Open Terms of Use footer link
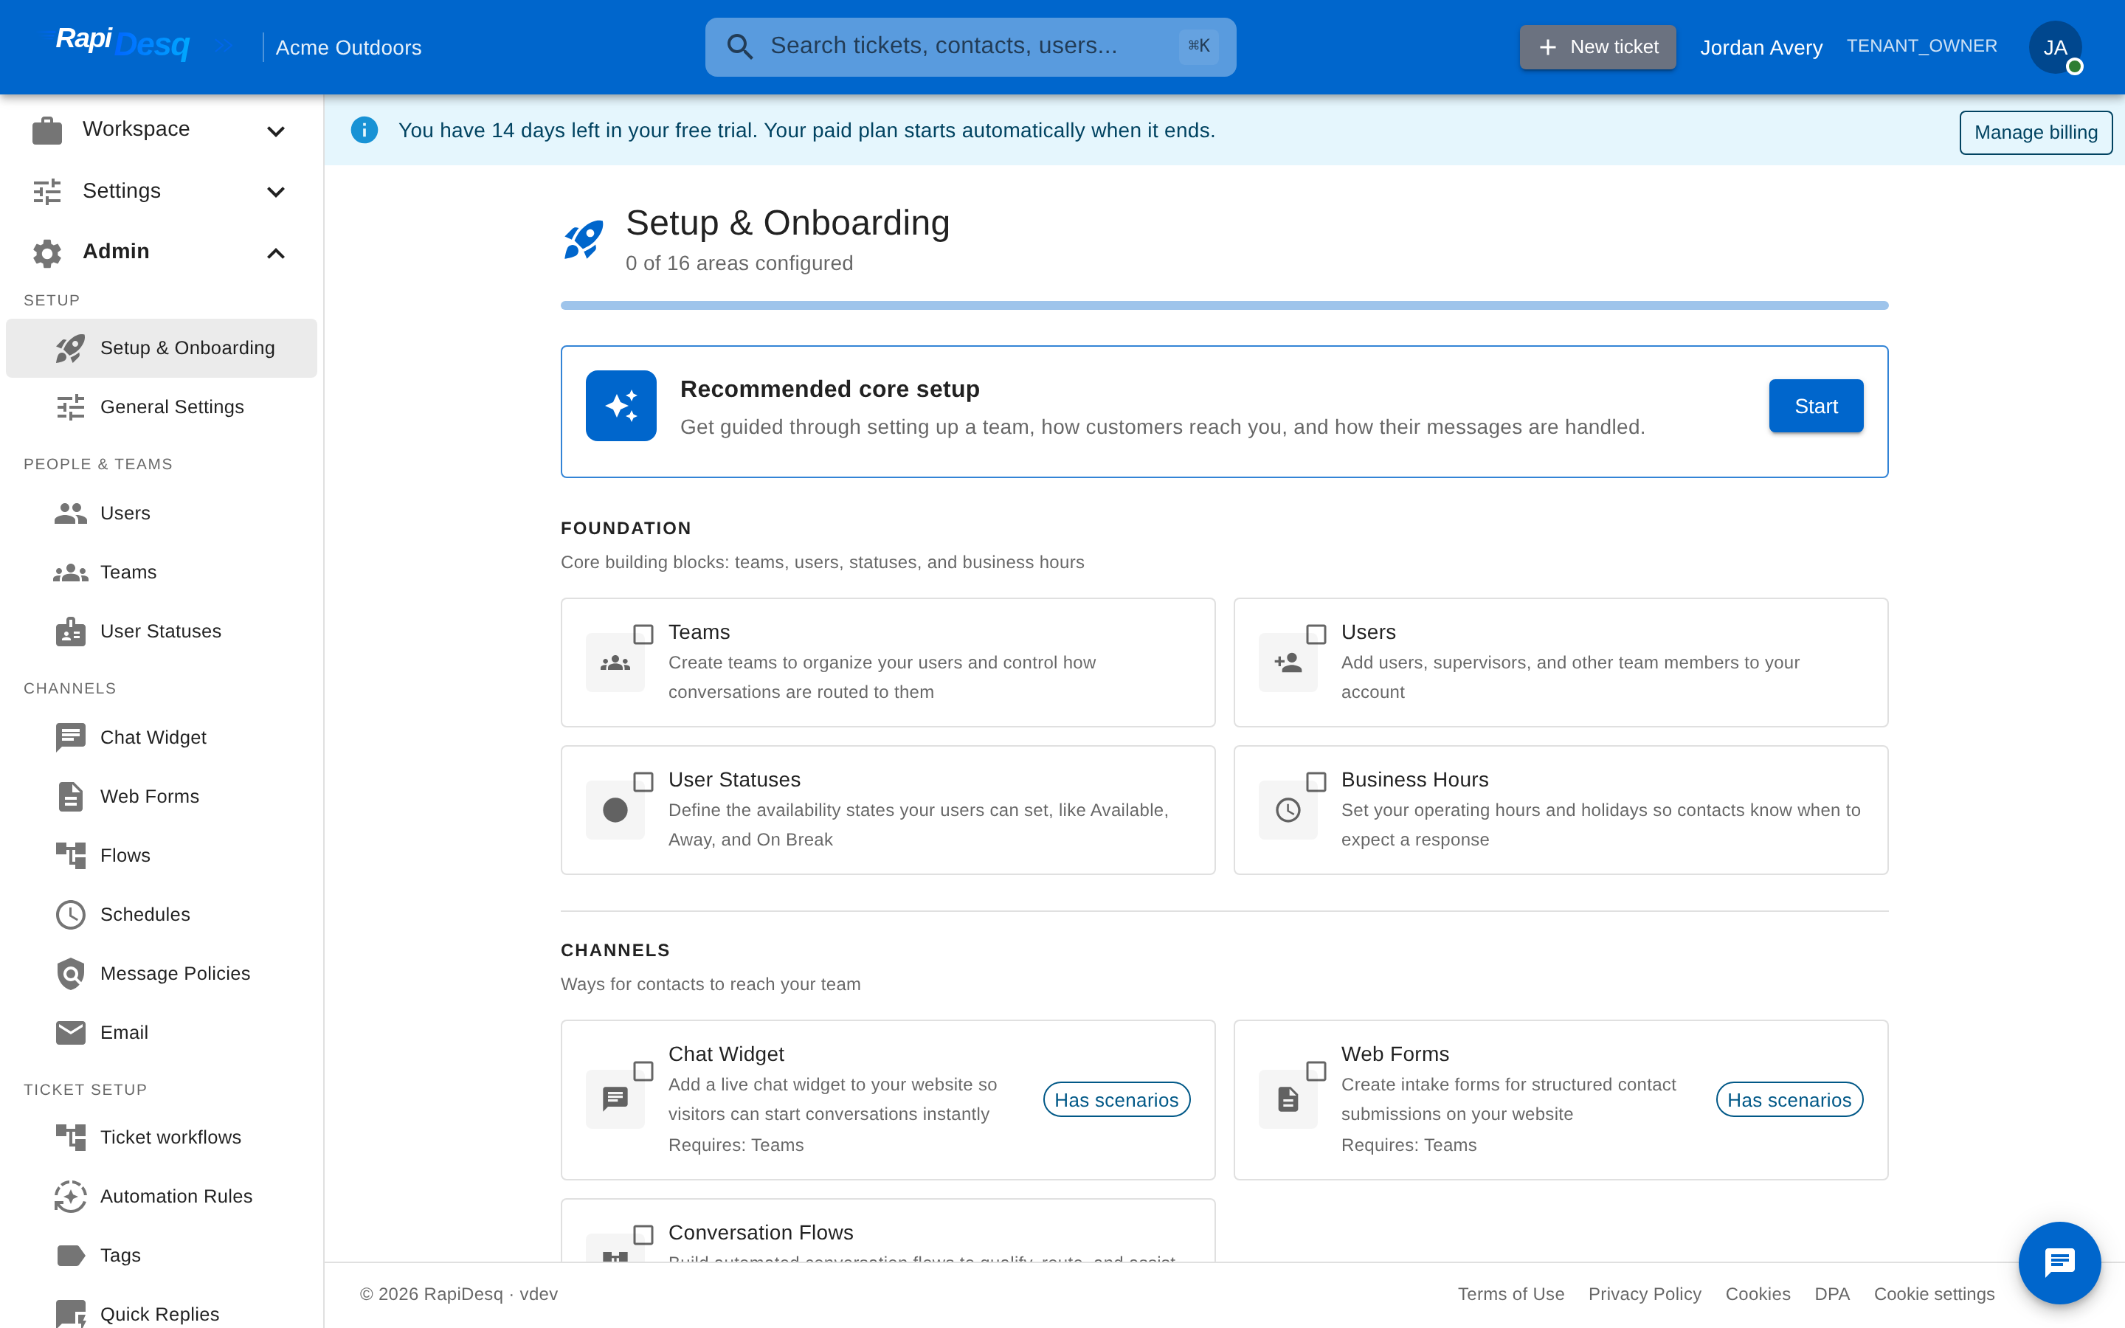 coord(1511,1294)
